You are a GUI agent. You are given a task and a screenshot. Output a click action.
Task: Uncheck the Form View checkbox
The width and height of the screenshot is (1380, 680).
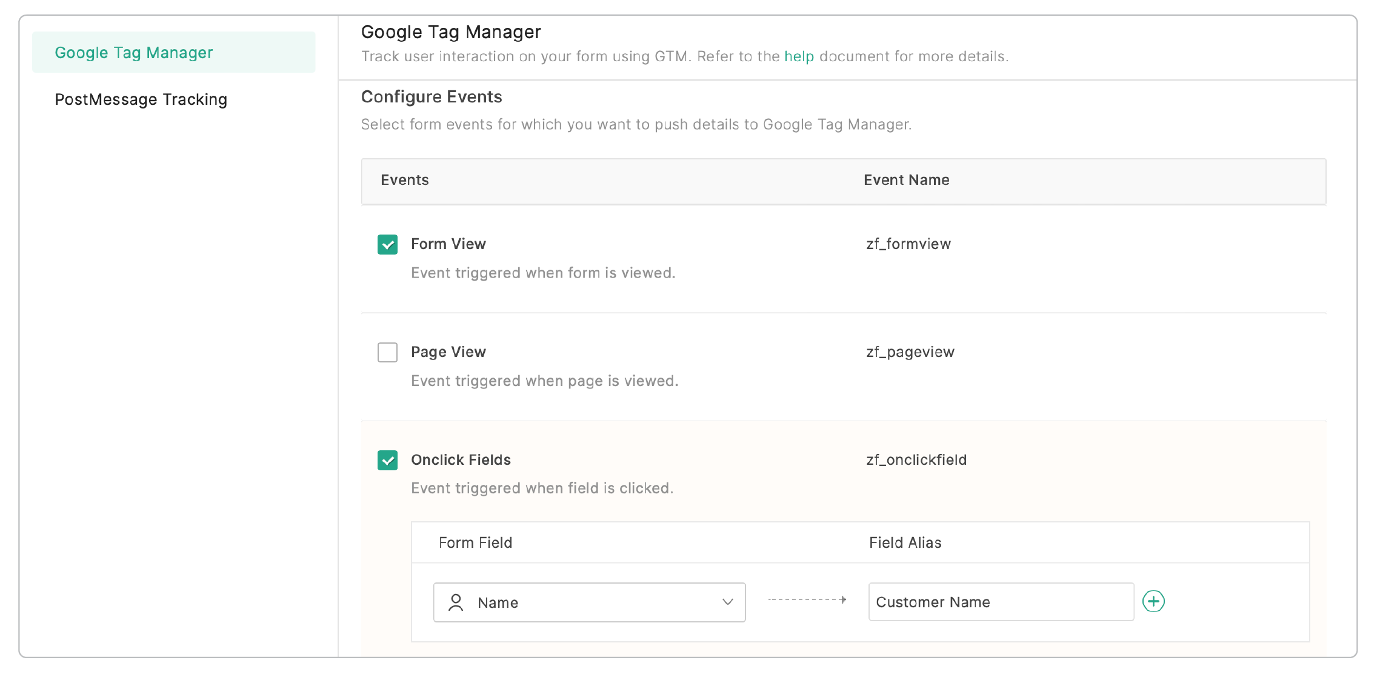click(387, 244)
